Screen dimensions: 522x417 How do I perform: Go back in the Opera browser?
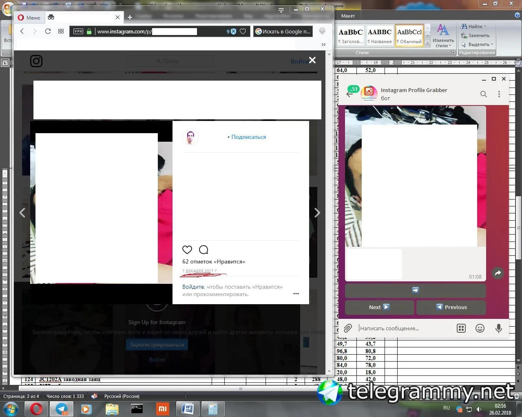[22, 31]
